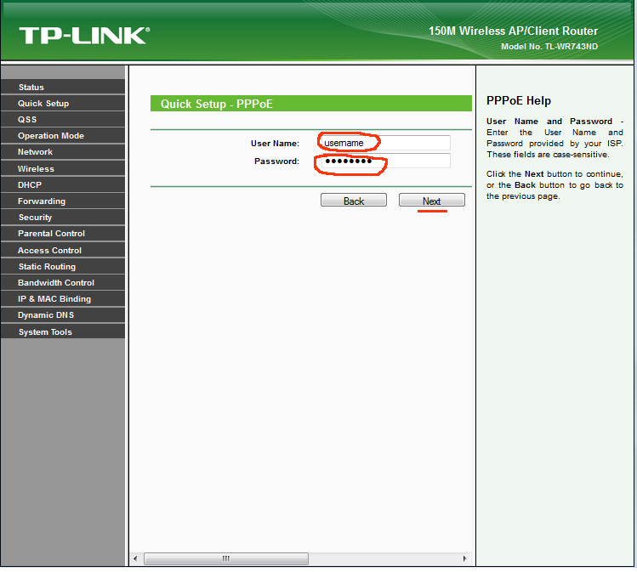The height and width of the screenshot is (572, 637).
Task: Open Quick Setup in the sidebar
Action: pyautogui.click(x=63, y=103)
